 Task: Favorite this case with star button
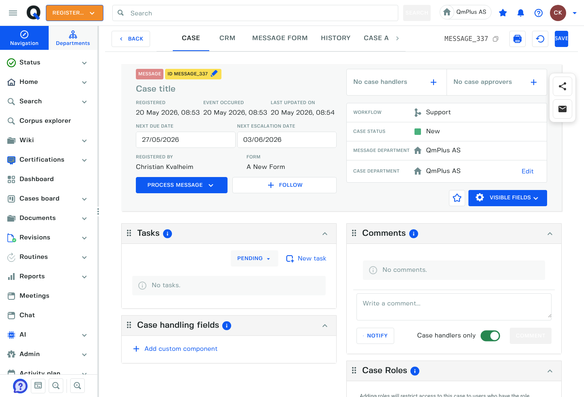457,198
